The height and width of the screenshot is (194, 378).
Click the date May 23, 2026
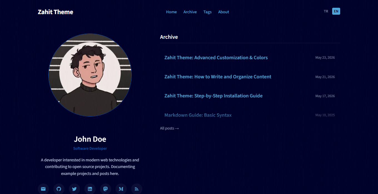tap(325, 58)
